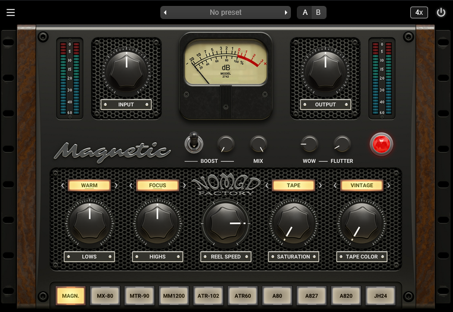Click the HIGHS label plate
Screen dimensions: 453x312
click(x=157, y=257)
